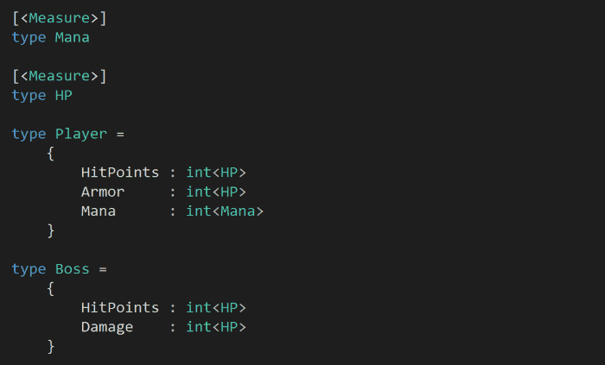Click the closing brace of Boss record
Image resolution: width=605 pixels, height=365 pixels.
pos(51,346)
